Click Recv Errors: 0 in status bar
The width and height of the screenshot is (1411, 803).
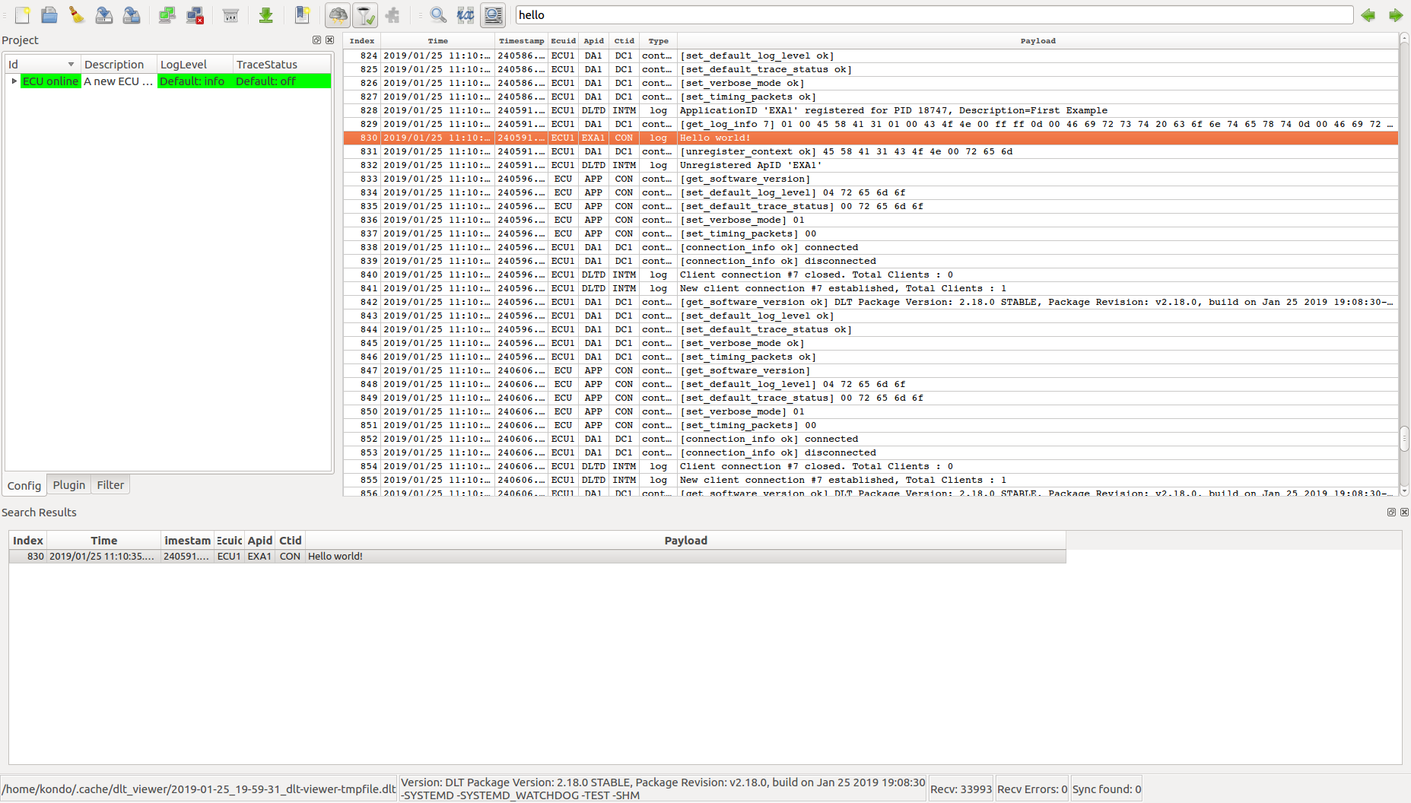coord(1032,789)
